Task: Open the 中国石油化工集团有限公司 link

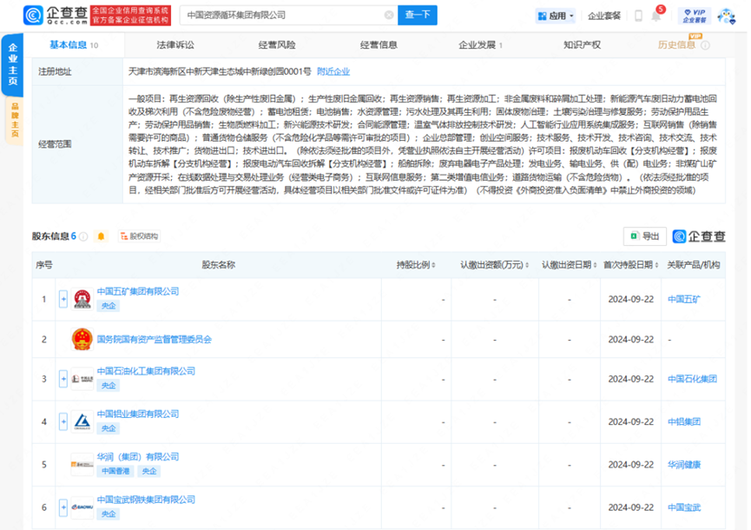Action: 146,371
